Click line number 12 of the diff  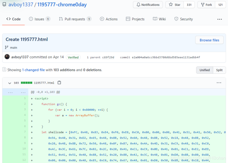click(24, 160)
